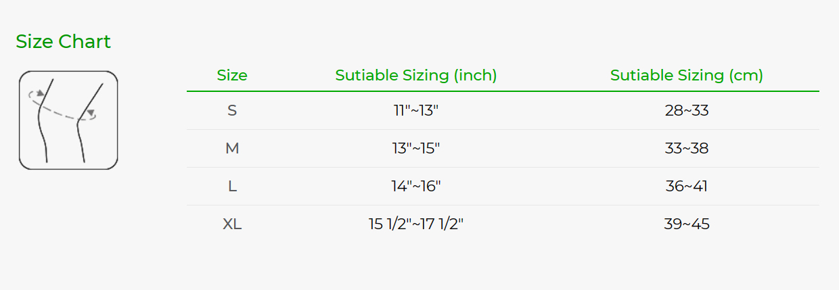This screenshot has height=290, width=839.
Task: Click the knee measurement diagram icon
Action: pos(68,120)
